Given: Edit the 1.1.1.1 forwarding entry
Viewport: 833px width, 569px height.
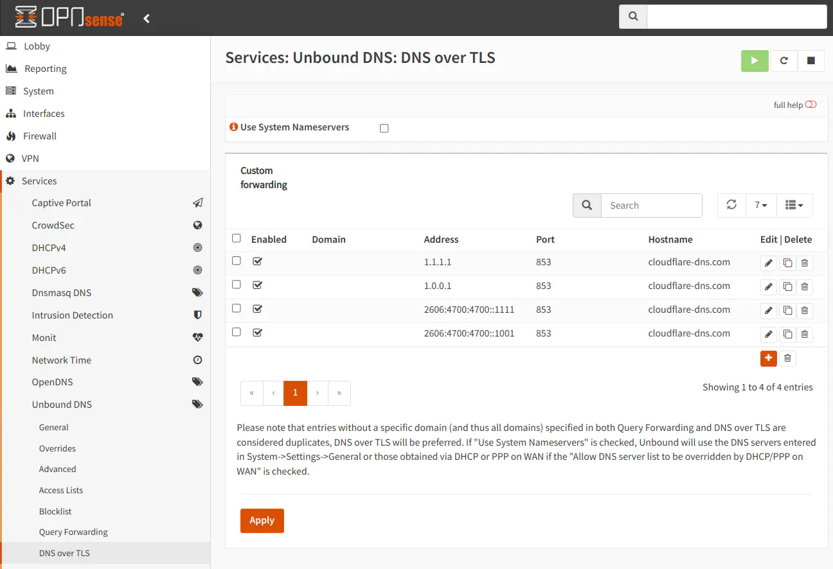Looking at the screenshot, I should (x=768, y=263).
